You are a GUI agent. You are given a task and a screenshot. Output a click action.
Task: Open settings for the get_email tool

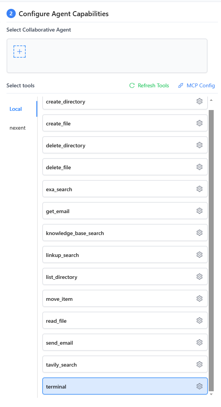pyautogui.click(x=199, y=210)
